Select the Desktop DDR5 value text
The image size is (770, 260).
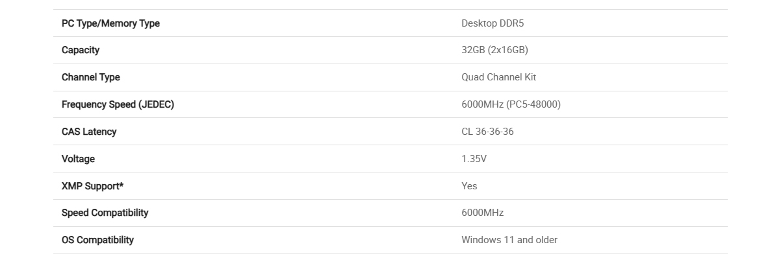493,23
